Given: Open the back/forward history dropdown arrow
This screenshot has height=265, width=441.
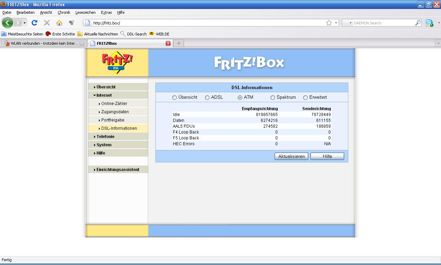Looking at the screenshot, I should tap(24, 23).
